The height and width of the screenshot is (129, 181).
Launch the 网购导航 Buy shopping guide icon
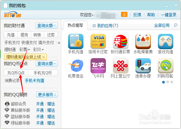tap(165, 66)
